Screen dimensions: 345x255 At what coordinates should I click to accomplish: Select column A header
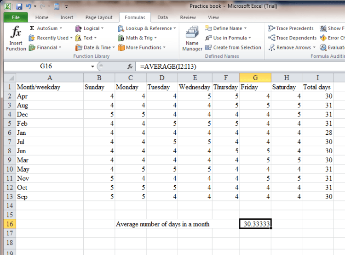50,78
